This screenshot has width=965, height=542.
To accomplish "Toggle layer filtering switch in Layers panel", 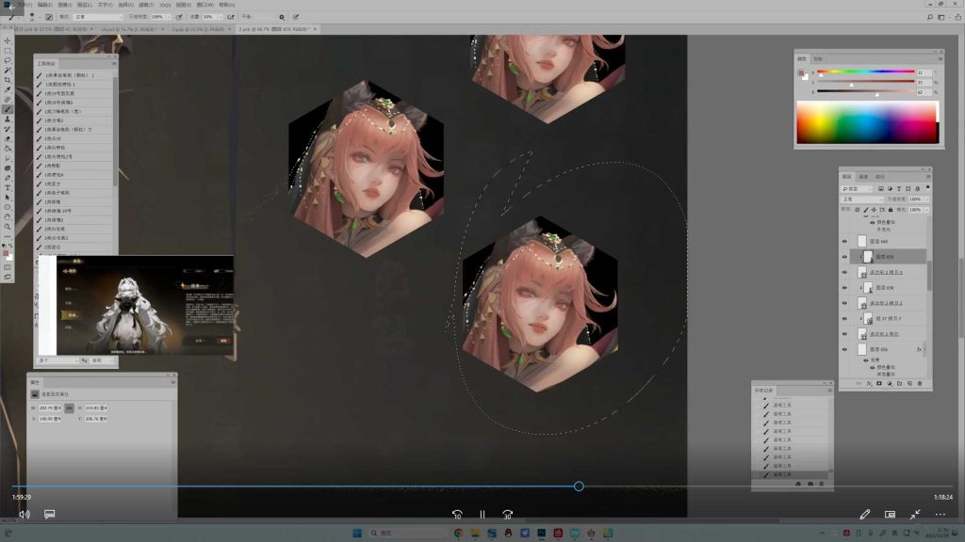I will 927,188.
